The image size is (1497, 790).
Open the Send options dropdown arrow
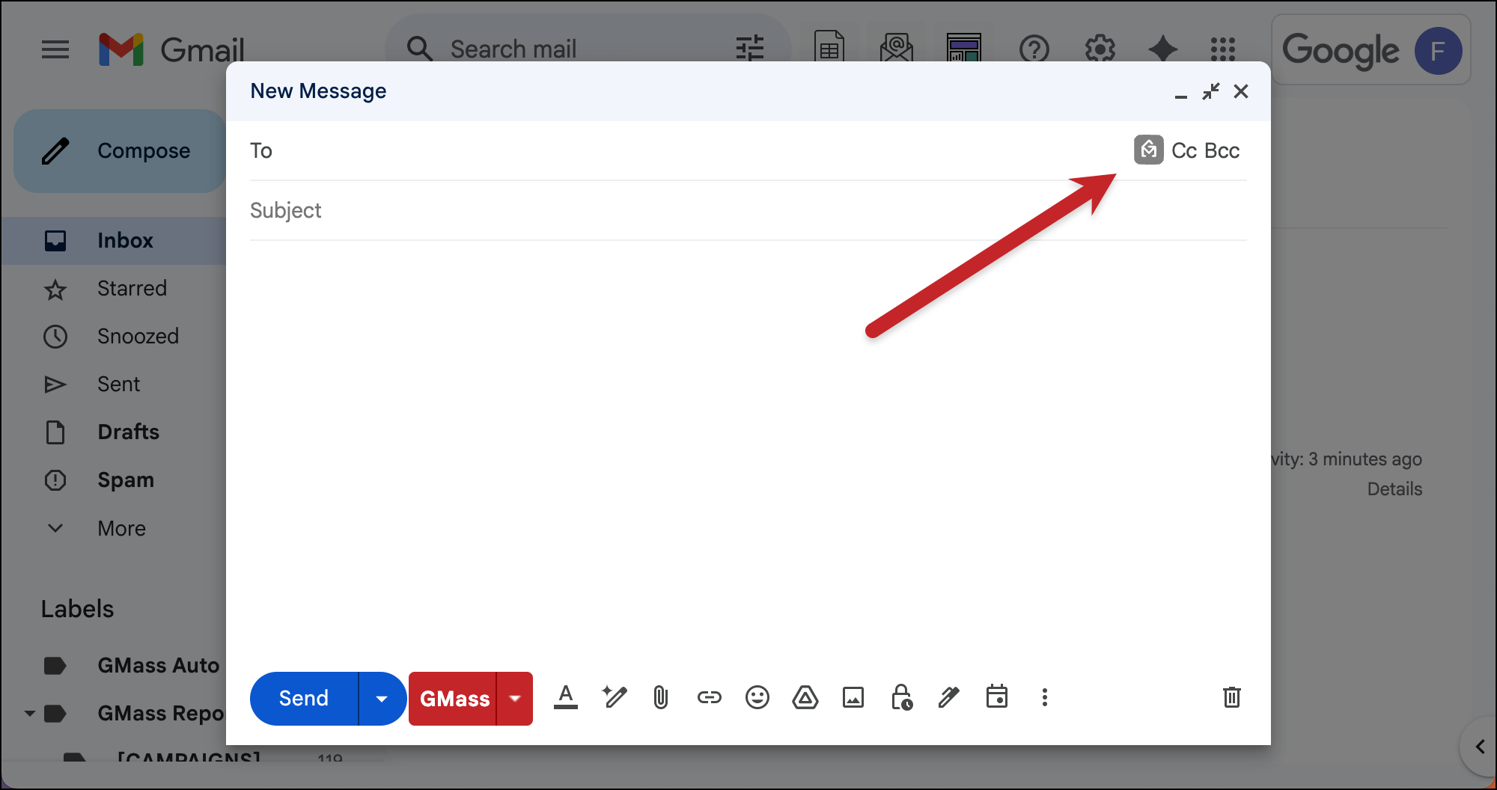[x=382, y=699]
